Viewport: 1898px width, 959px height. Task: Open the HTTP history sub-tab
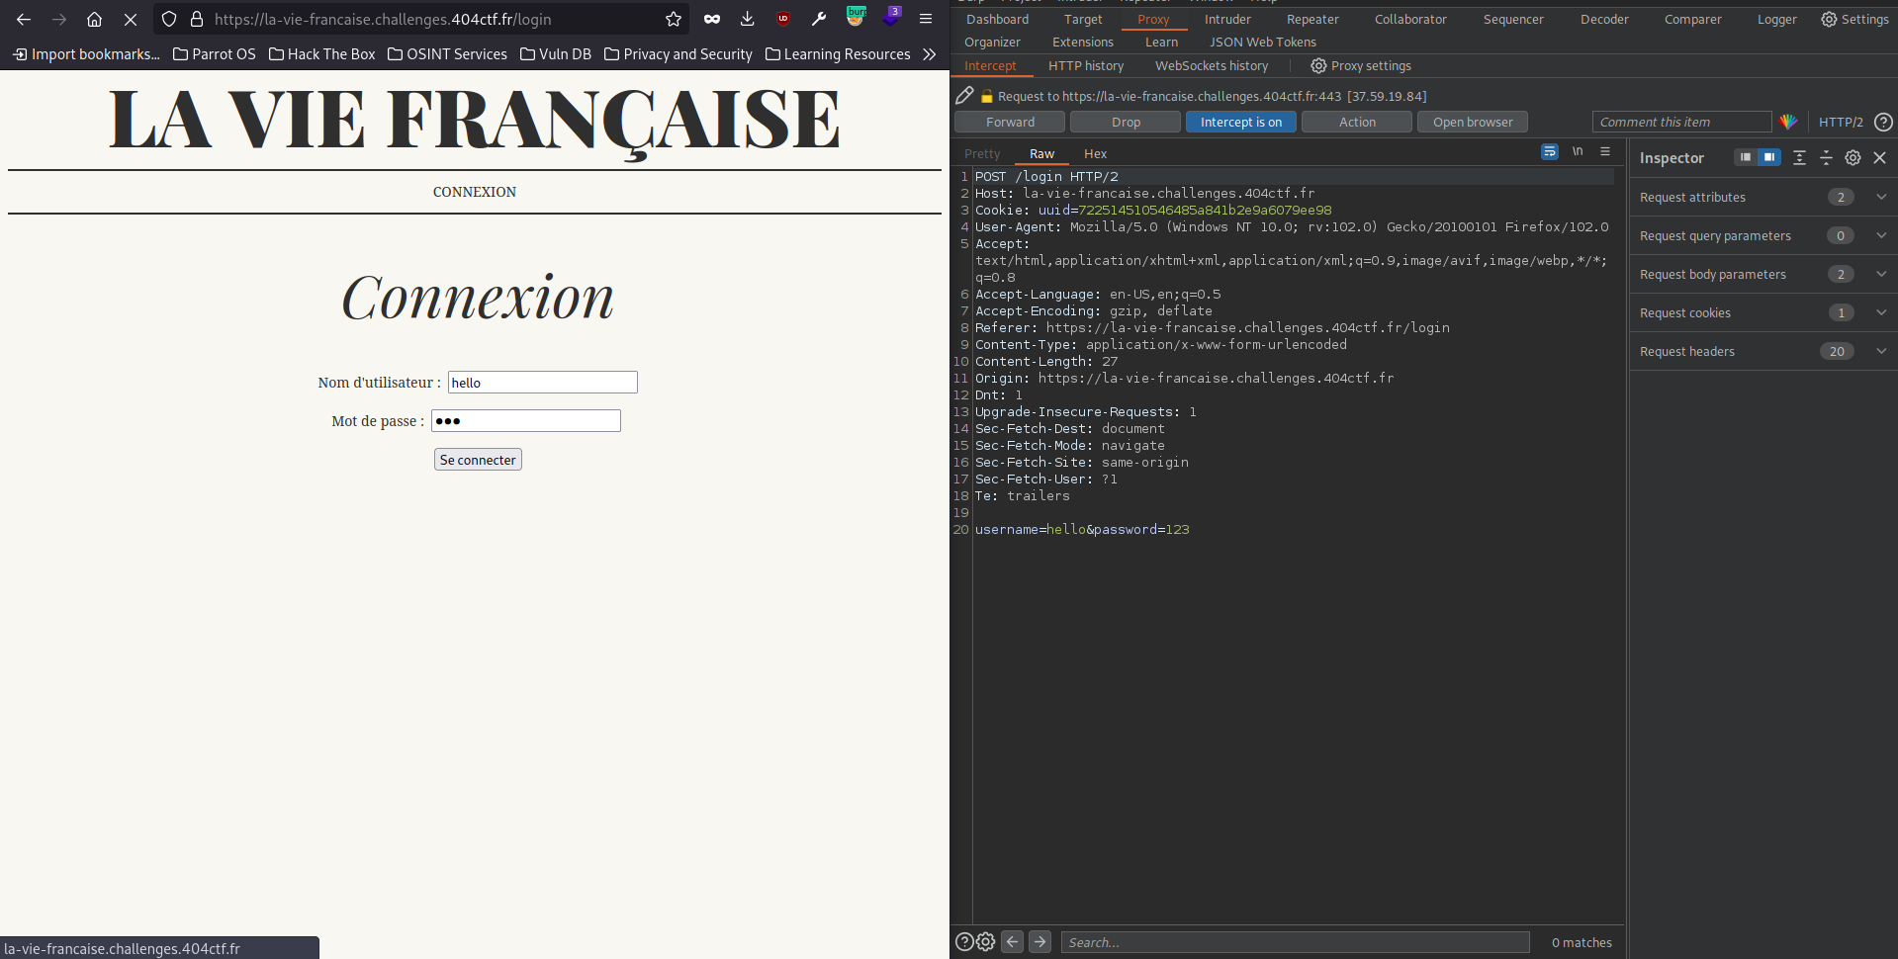coord(1085,65)
